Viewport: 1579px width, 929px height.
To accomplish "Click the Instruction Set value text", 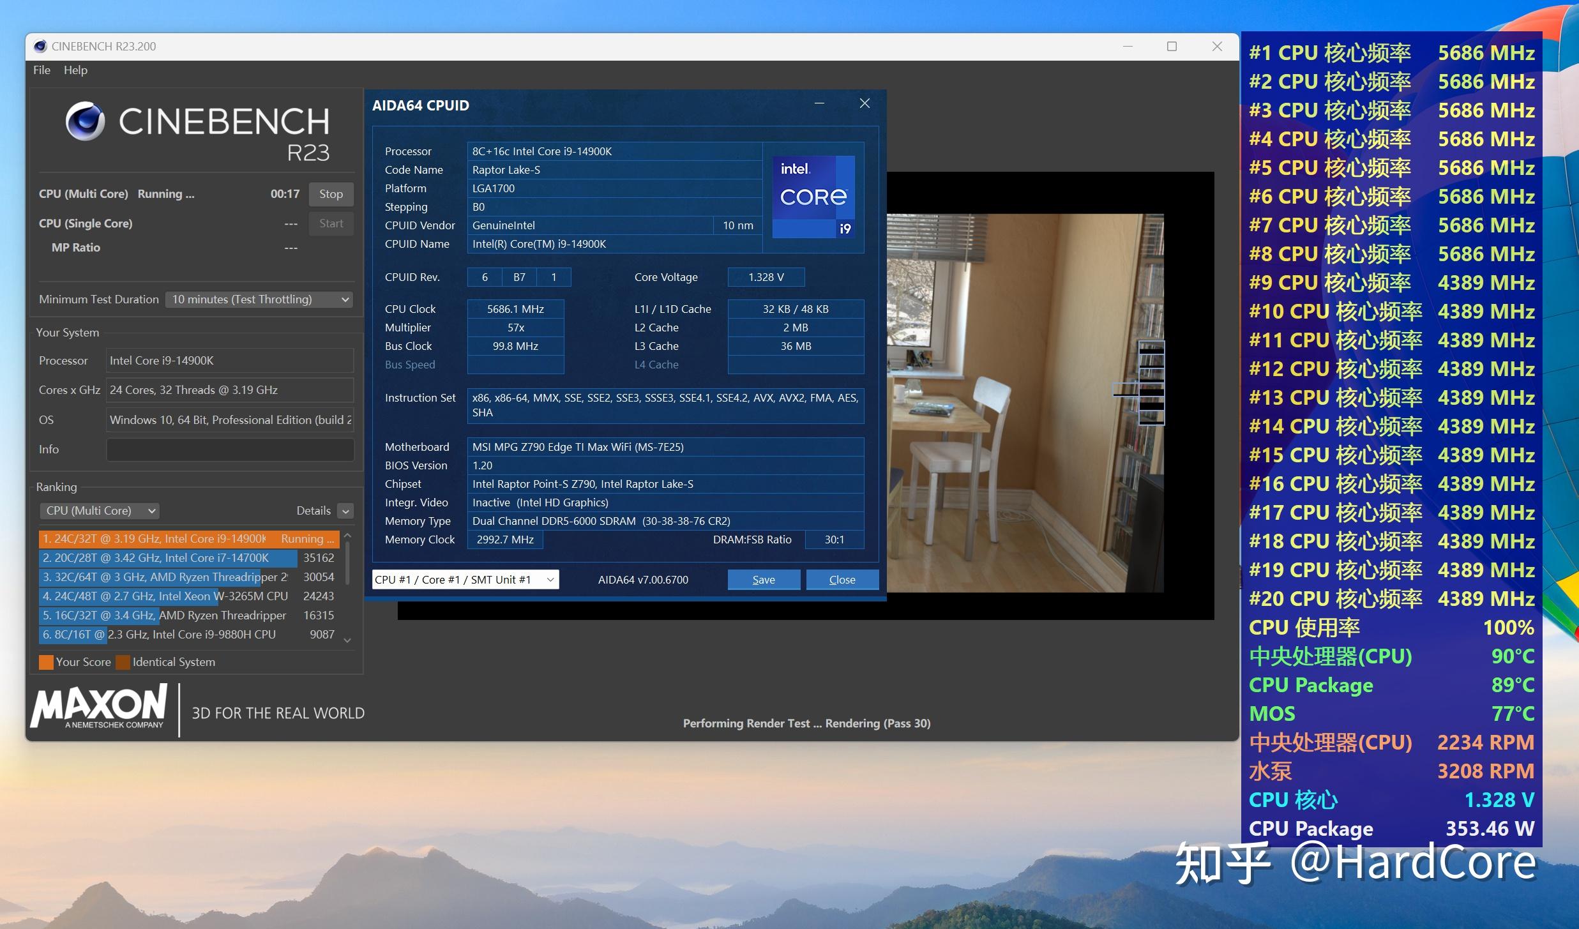I will 665,405.
